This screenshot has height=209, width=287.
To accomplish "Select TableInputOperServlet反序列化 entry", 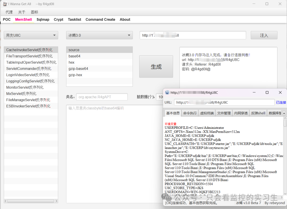I will pyautogui.click(x=31, y=62).
